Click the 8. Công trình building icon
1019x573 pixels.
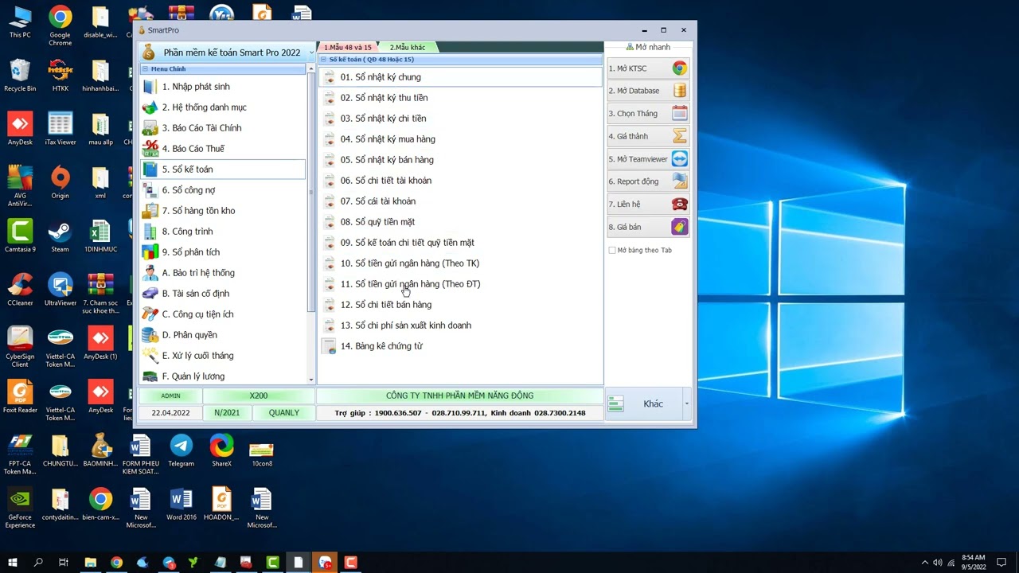pos(150,232)
